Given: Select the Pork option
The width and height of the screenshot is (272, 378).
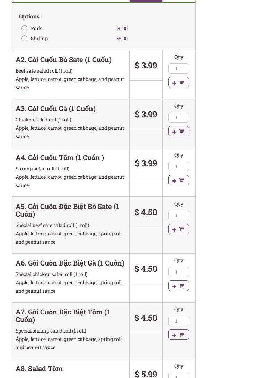Looking at the screenshot, I should [25, 28].
